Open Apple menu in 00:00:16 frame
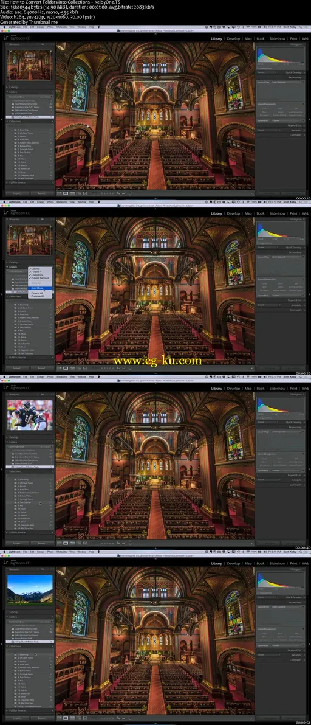This screenshot has width=311, height=725. [x=4, y=27]
